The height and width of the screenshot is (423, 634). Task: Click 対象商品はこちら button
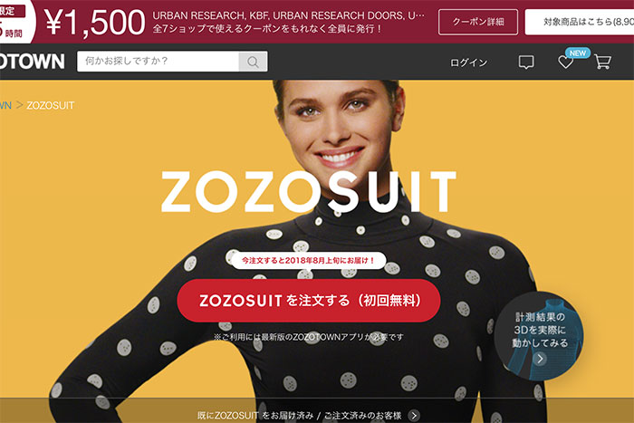pyautogui.click(x=580, y=22)
